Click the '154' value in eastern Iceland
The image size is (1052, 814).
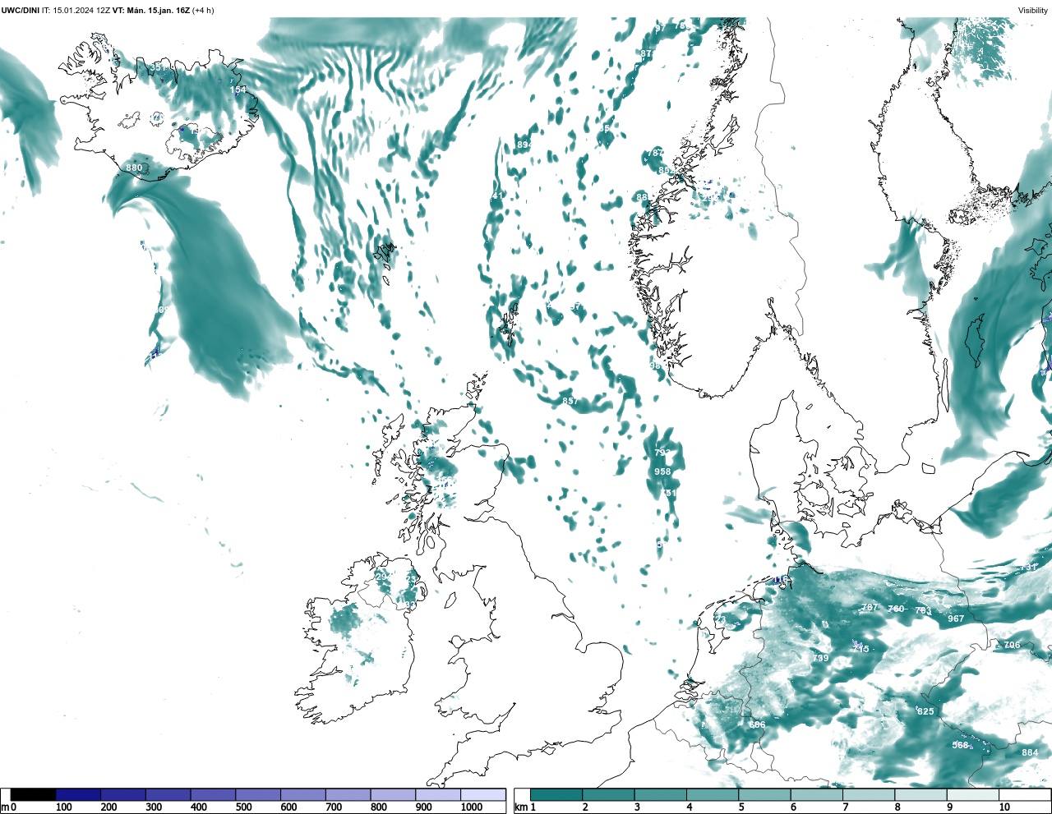click(x=238, y=90)
